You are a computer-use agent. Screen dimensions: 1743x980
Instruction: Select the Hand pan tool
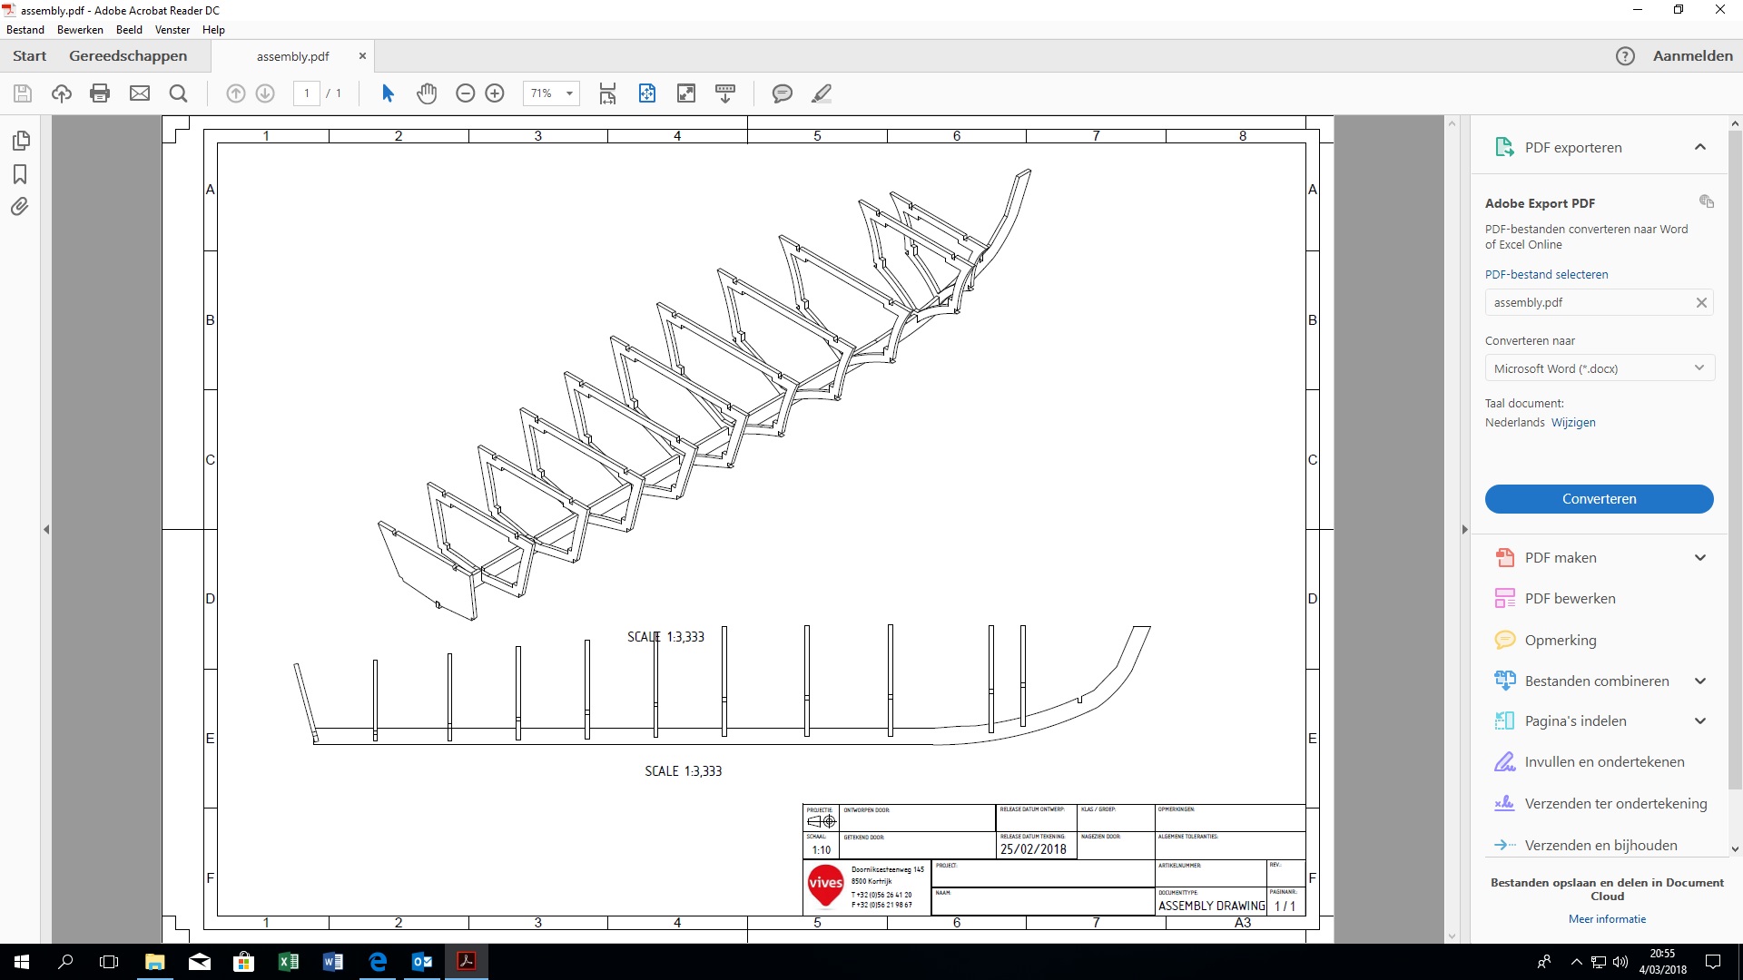tap(427, 93)
